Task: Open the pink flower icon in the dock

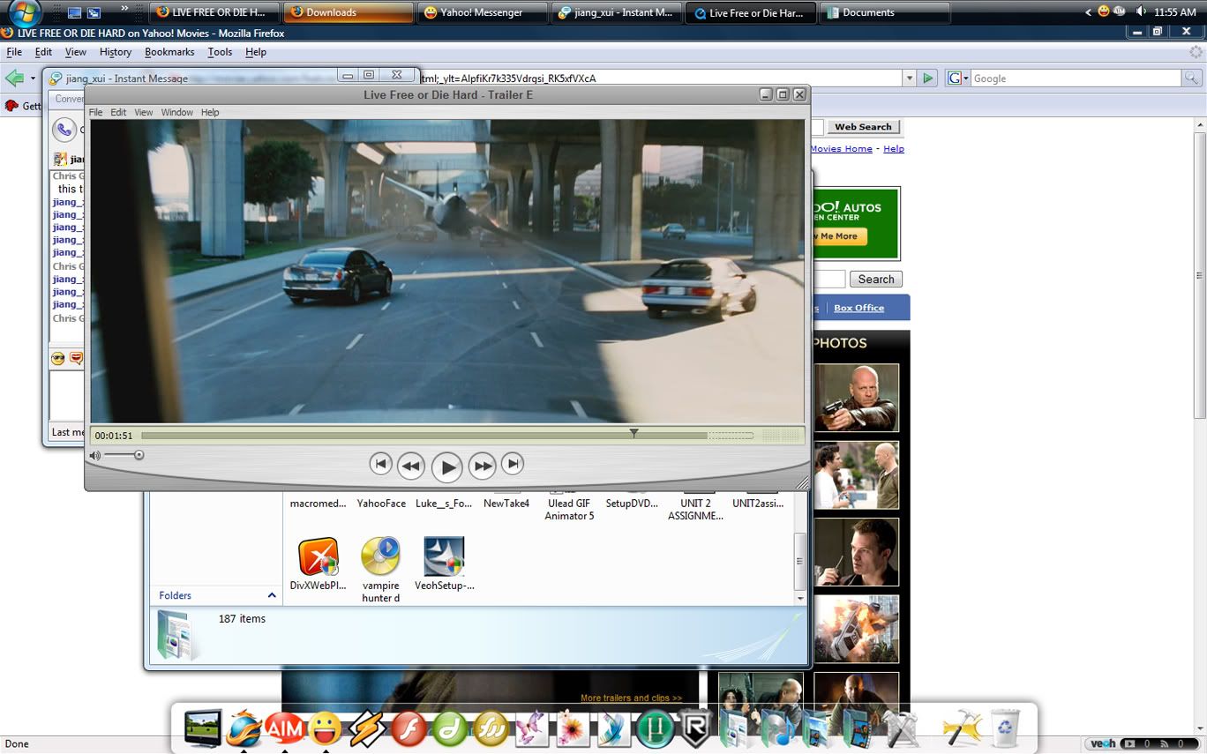Action: pyautogui.click(x=574, y=728)
